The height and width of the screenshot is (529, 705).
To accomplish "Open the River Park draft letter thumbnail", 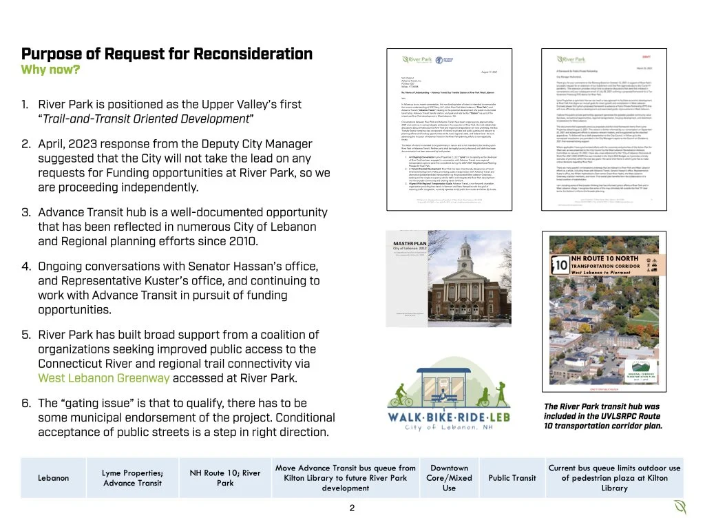I will click(604, 129).
